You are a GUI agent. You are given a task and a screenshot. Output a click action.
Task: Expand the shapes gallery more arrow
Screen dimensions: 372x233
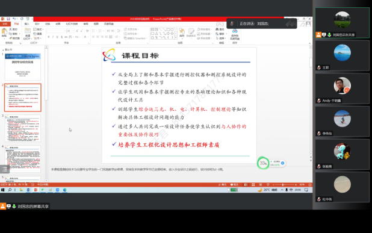pos(176,37)
